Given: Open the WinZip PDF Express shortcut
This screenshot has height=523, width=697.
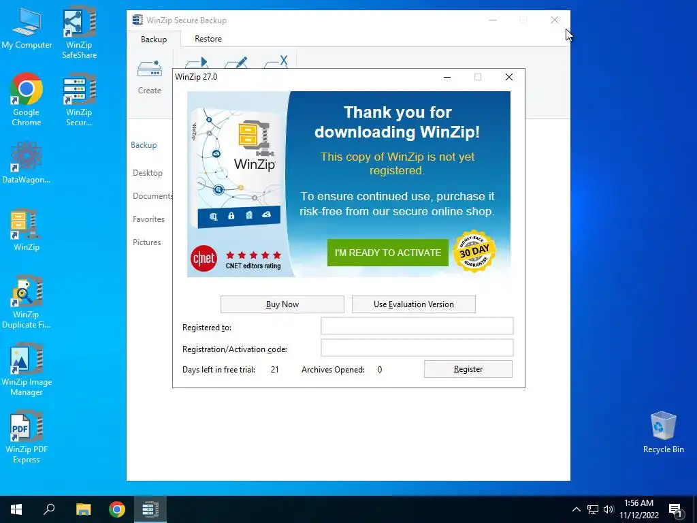Looking at the screenshot, I should coord(27,438).
